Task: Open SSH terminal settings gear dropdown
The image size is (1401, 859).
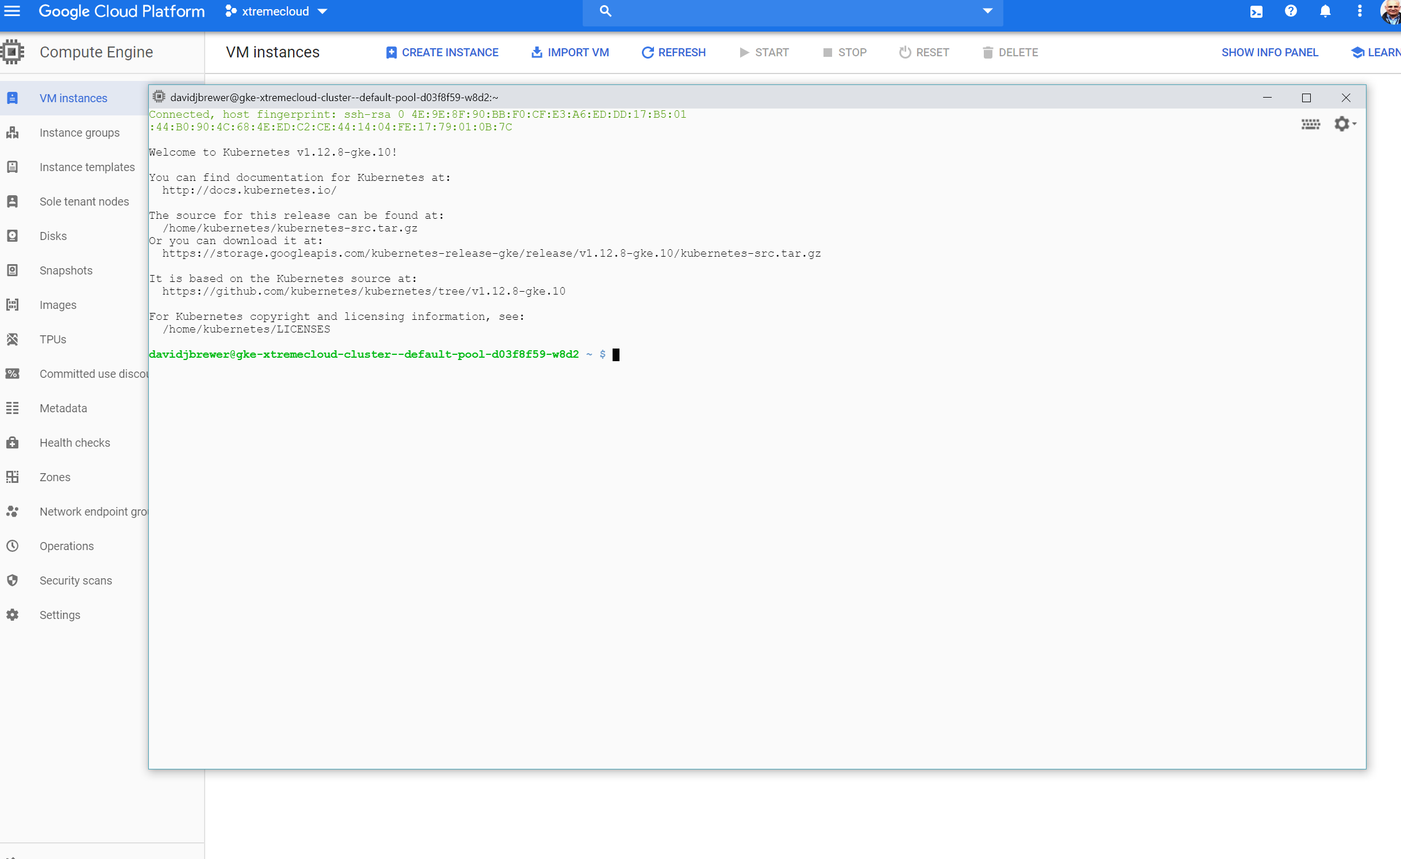Action: pyautogui.click(x=1345, y=123)
